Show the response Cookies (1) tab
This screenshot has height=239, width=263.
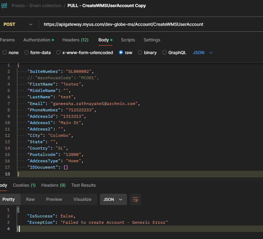[x=24, y=185]
